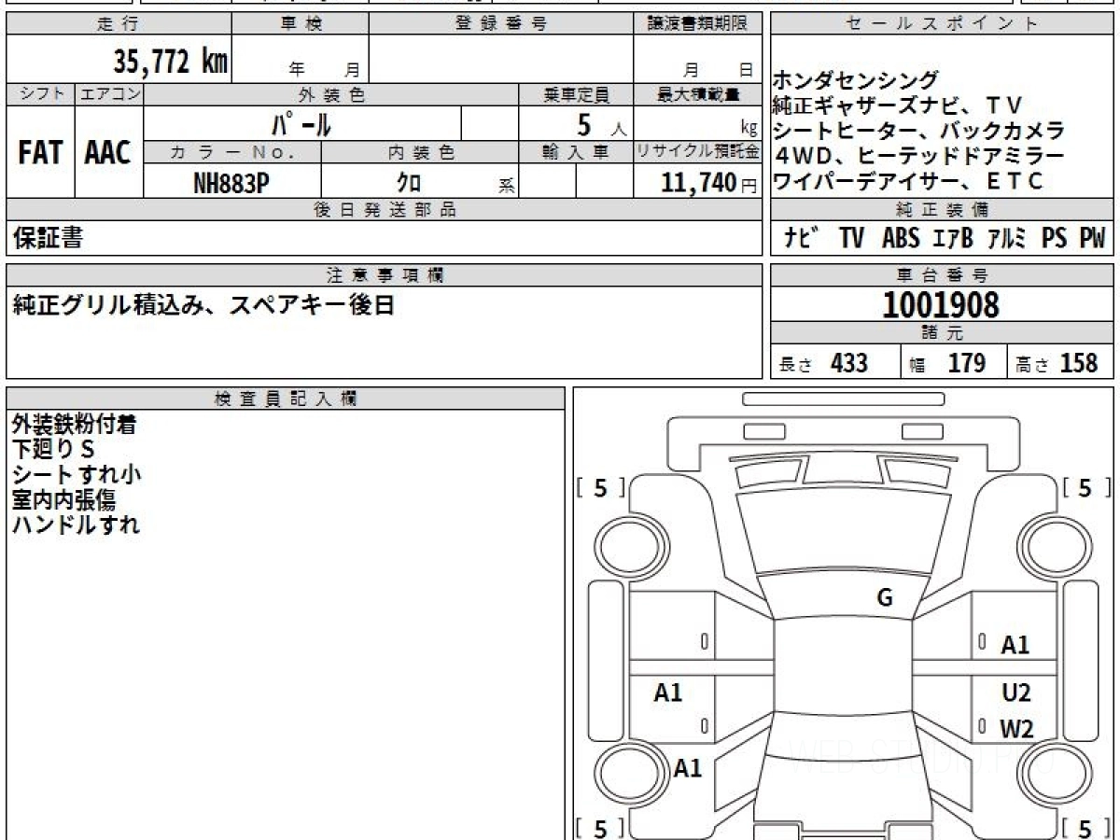Select the color code NH883P
This screenshot has height=840, width=1120.
[231, 183]
